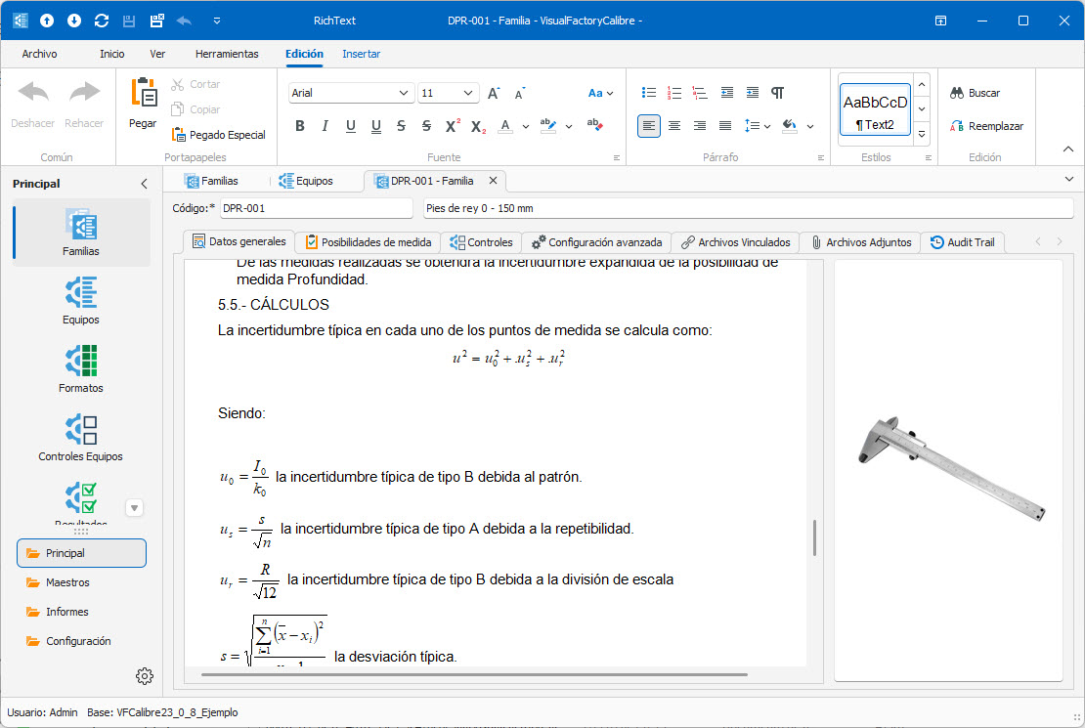Click Buscar search button

point(975,93)
